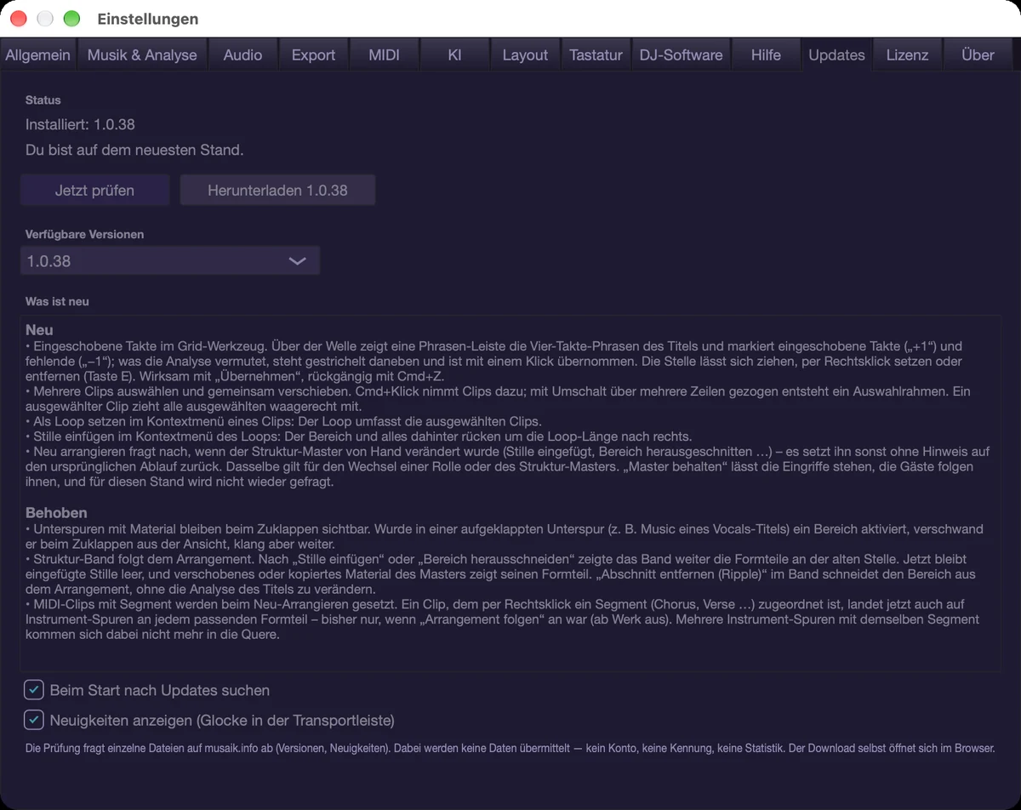The height and width of the screenshot is (810, 1021).
Task: Open the Hilfe tab
Action: [766, 54]
